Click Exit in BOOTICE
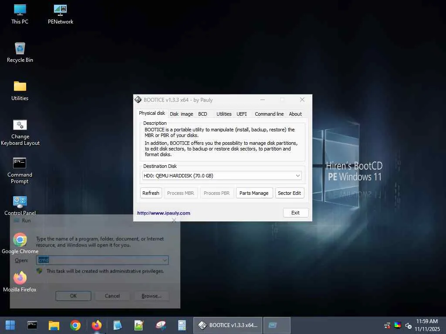 (296, 213)
